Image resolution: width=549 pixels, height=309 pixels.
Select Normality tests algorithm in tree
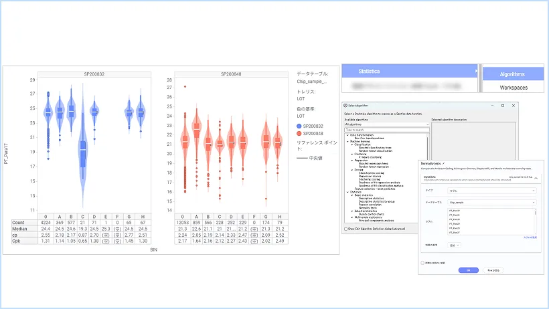(368, 208)
